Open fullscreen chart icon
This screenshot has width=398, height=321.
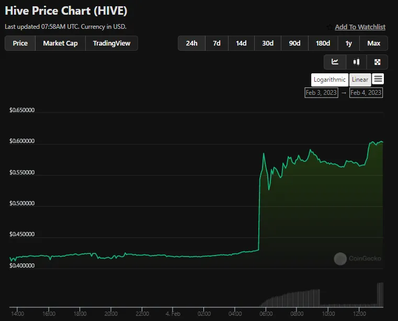(377, 62)
